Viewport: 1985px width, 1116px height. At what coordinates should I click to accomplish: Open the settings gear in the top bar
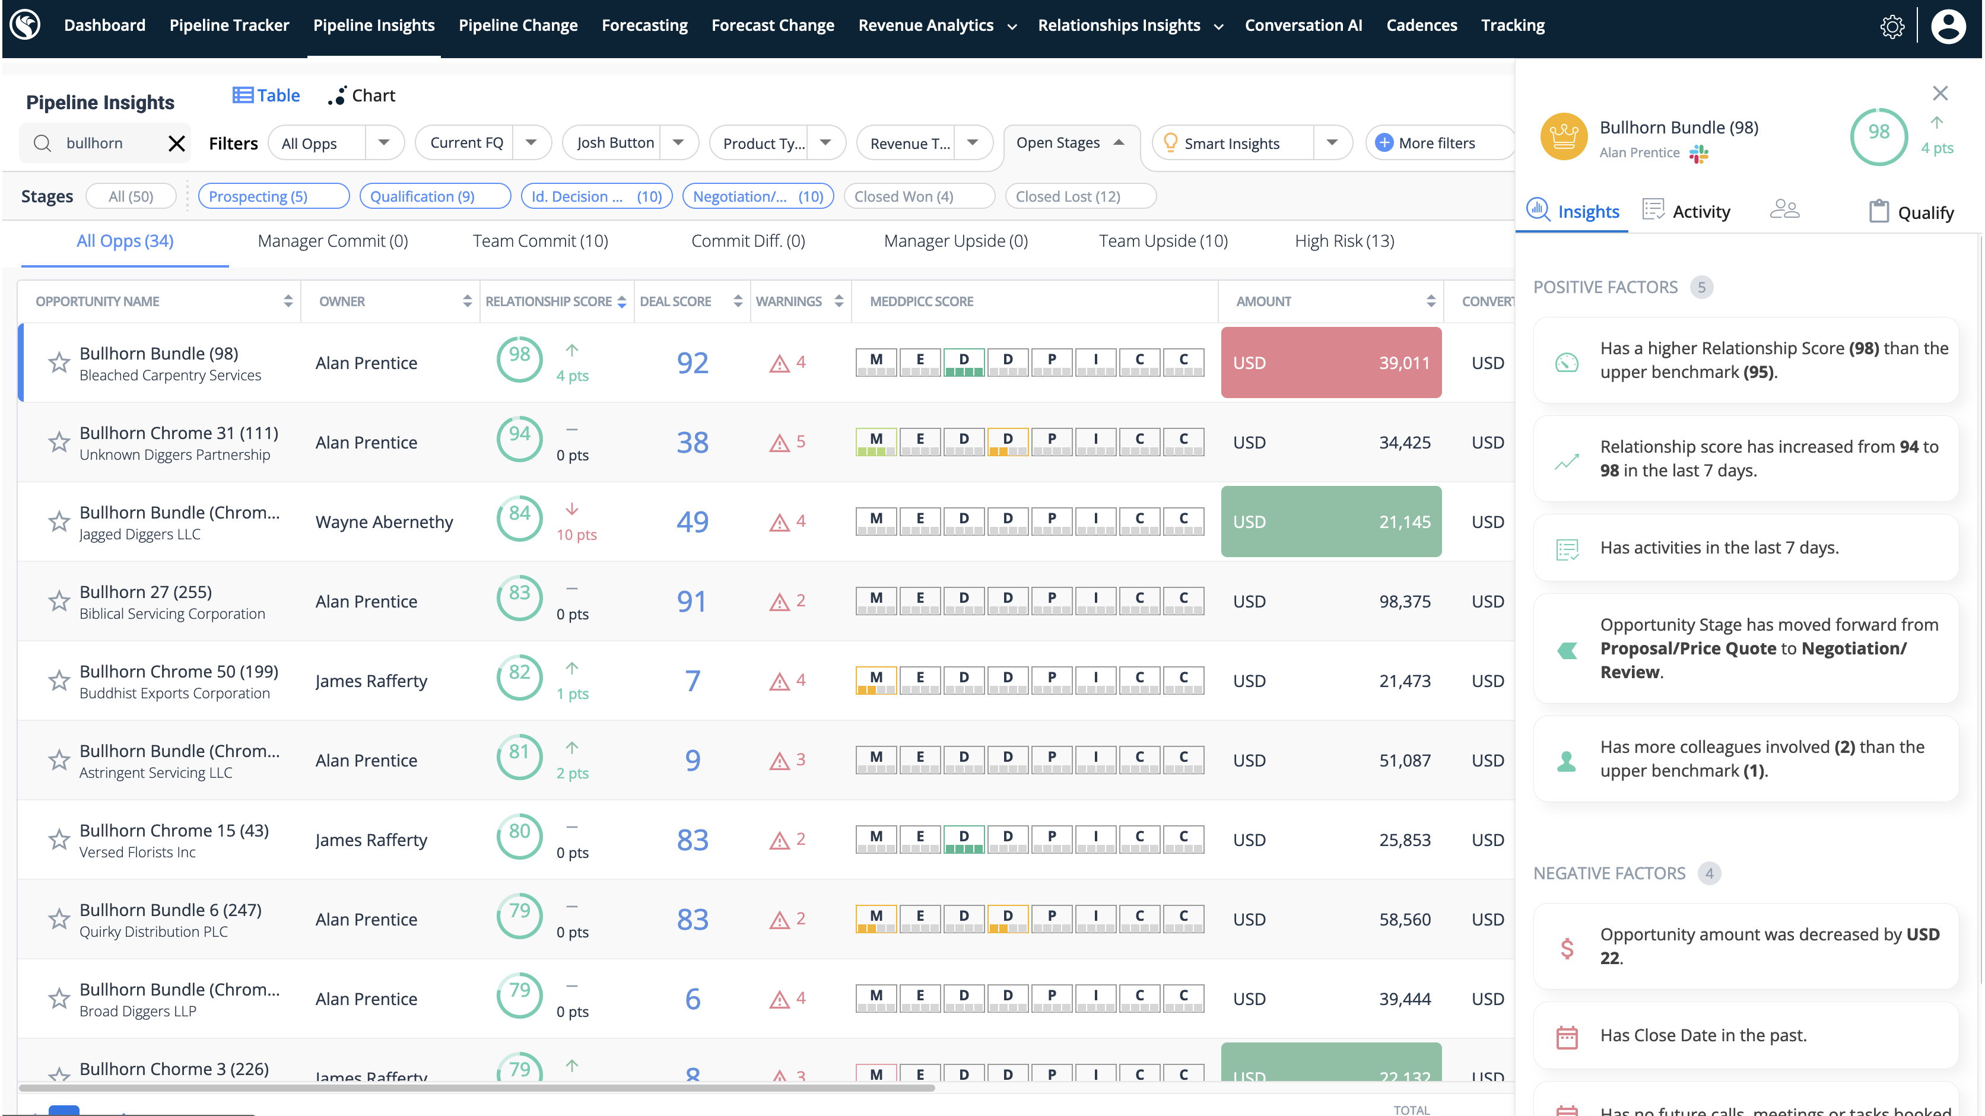click(1893, 26)
